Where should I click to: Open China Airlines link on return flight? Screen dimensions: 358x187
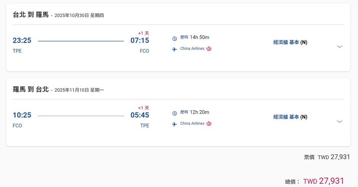[192, 124]
